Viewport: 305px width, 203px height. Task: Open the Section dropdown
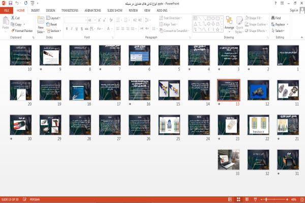coord(54,31)
